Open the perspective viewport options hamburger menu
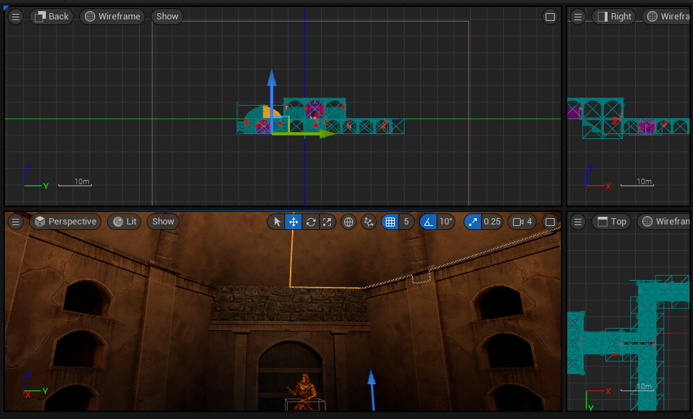 tap(15, 222)
